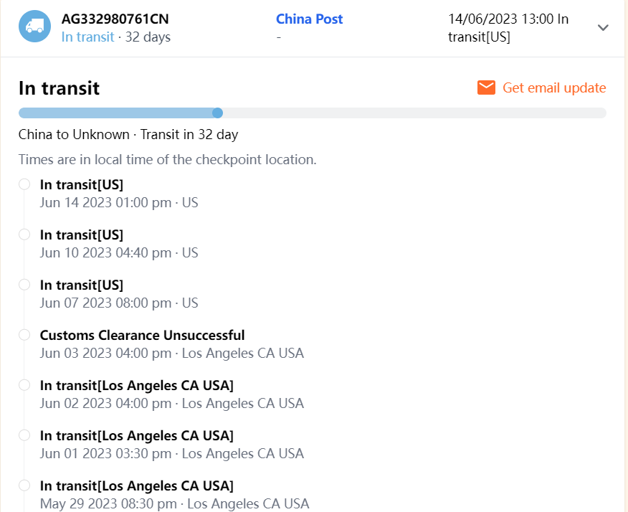Collapse tracking details with the chevron arrow
This screenshot has height=512, width=628.
pos(603,28)
